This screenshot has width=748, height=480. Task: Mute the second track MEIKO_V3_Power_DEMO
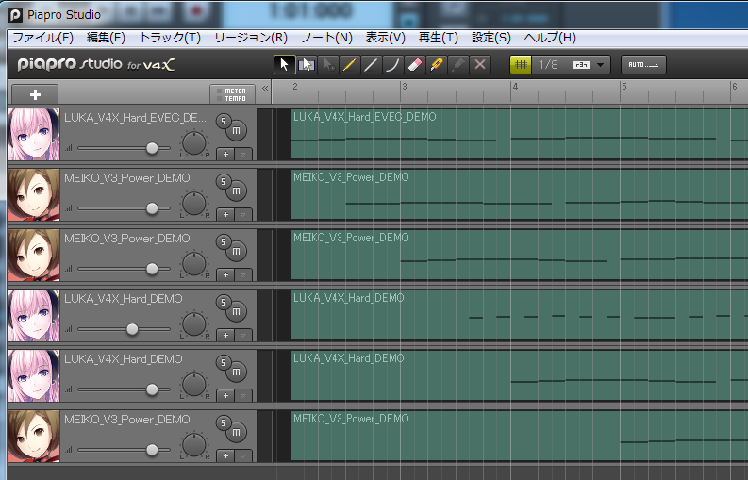pos(236,190)
